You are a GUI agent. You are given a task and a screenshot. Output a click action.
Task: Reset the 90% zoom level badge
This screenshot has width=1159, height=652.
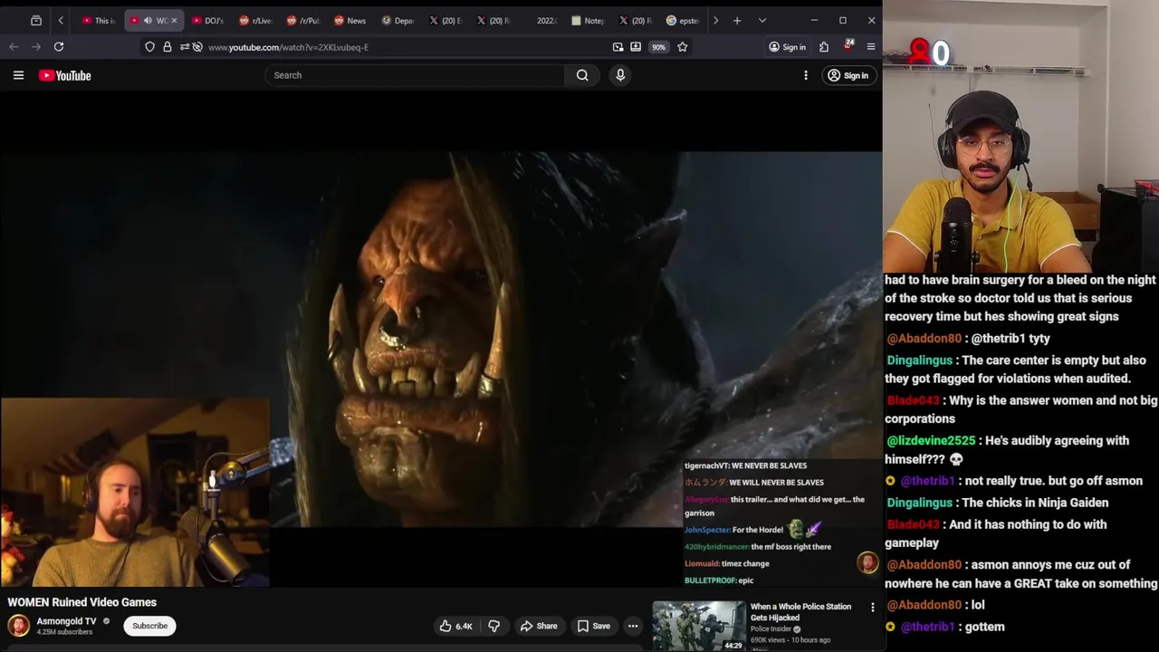pos(658,47)
